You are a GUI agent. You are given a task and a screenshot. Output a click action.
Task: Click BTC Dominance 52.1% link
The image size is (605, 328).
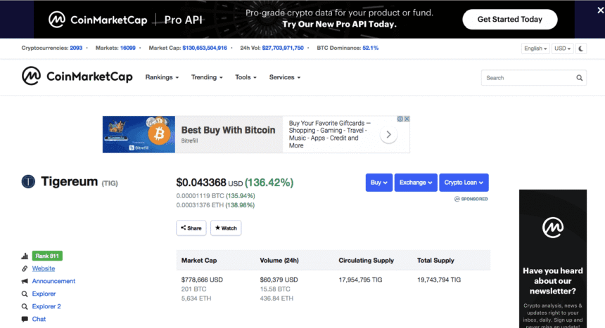pyautogui.click(x=371, y=48)
